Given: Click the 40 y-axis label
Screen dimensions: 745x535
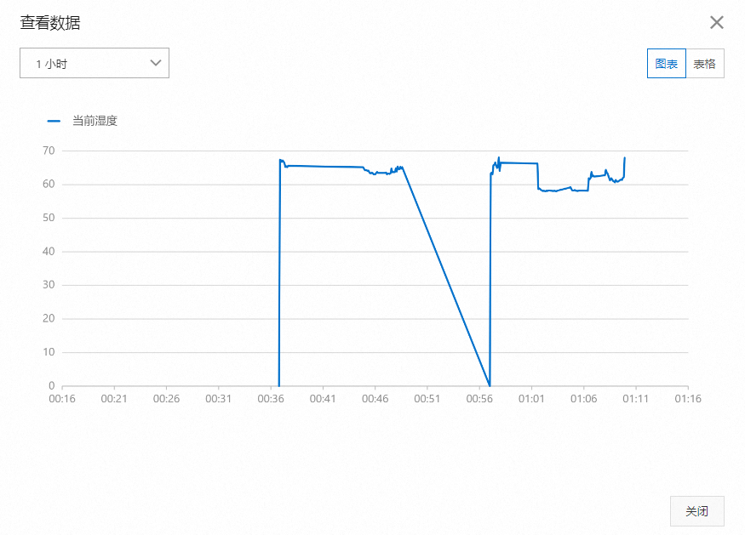Looking at the screenshot, I should [49, 252].
